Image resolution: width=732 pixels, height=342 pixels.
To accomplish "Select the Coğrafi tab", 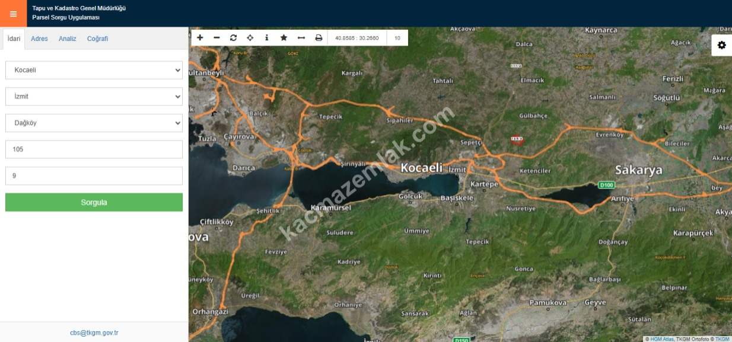I will [97, 39].
